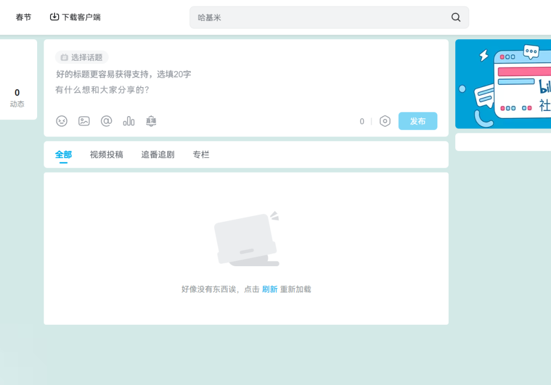Switch to the 视频投稿 tab
The width and height of the screenshot is (551, 385).
[107, 154]
